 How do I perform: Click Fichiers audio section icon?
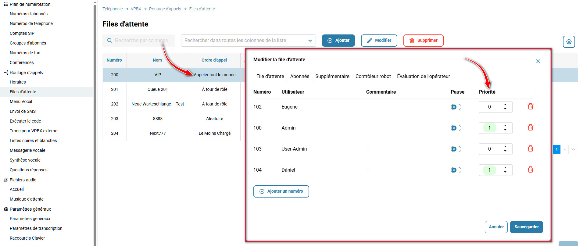[x=6, y=180]
